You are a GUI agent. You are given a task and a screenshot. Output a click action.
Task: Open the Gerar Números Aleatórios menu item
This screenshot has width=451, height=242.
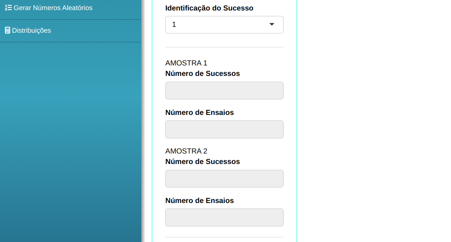click(53, 8)
